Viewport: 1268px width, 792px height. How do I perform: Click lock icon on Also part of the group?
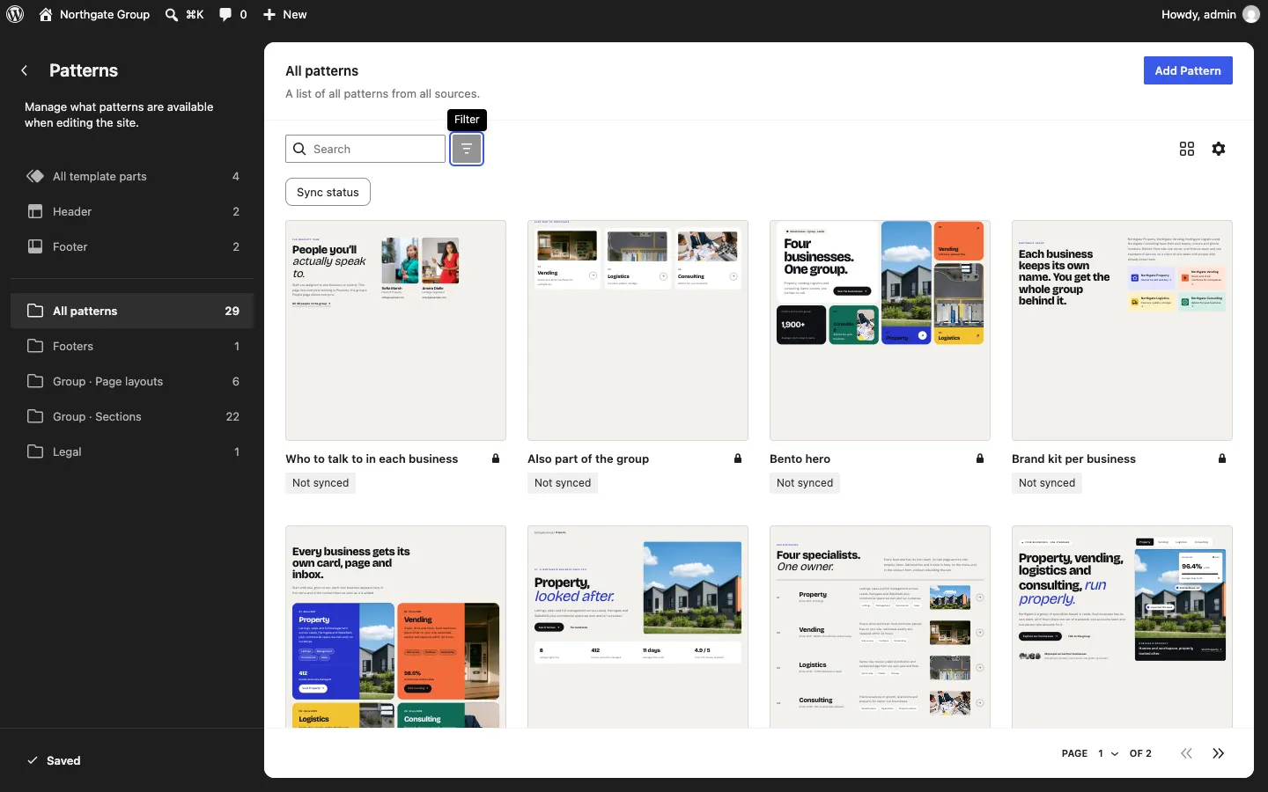pyautogui.click(x=738, y=458)
